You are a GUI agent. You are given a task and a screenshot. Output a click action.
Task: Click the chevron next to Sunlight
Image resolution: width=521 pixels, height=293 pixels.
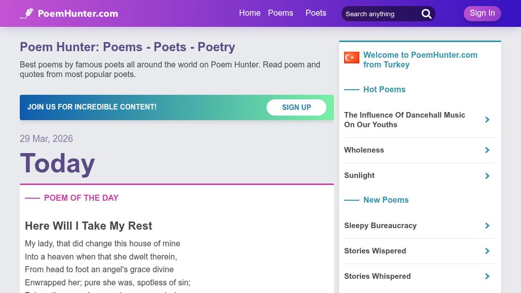pyautogui.click(x=487, y=176)
